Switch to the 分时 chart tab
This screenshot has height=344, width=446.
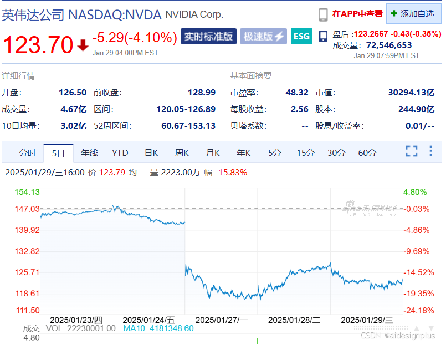point(28,153)
